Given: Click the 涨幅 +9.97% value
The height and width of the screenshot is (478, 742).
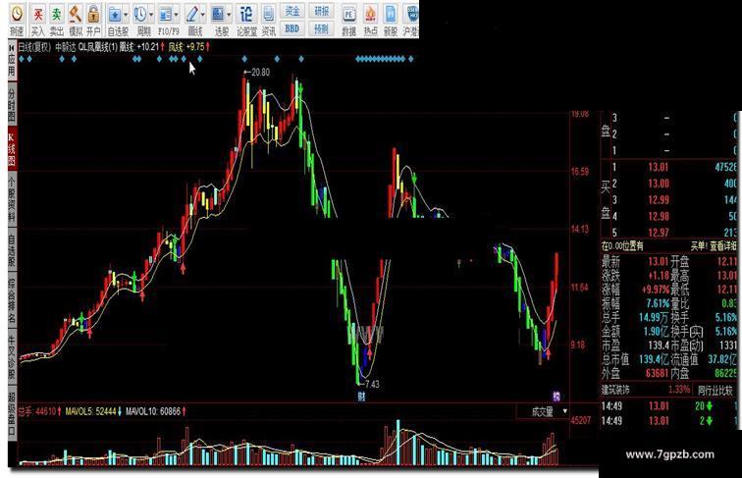Looking at the screenshot, I should click(656, 290).
